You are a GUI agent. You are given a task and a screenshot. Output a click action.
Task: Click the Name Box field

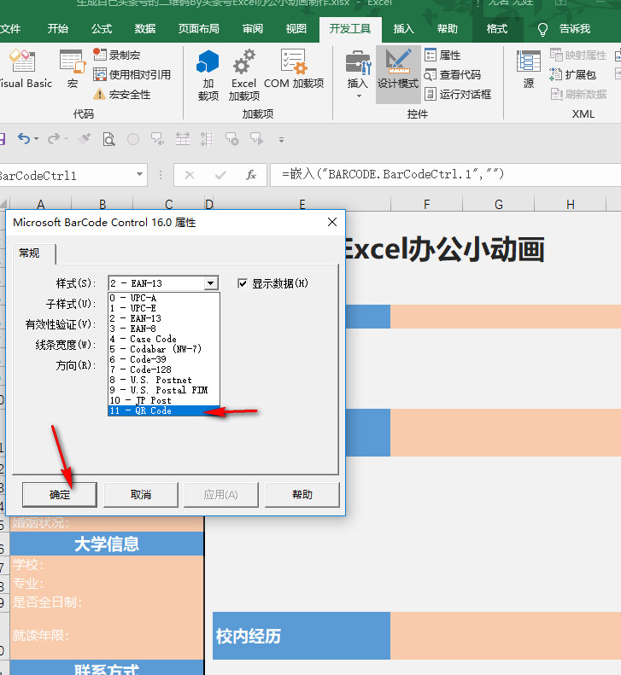[67, 175]
